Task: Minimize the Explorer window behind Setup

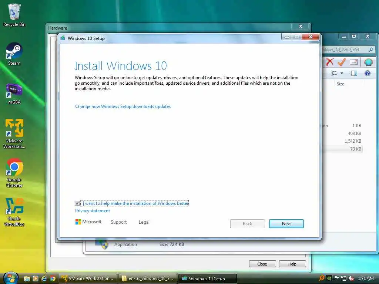Action: click(x=344, y=37)
